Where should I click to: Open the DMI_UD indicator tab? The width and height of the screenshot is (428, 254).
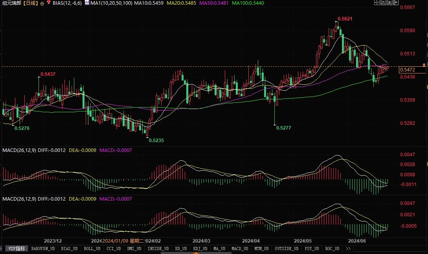tap(134, 249)
